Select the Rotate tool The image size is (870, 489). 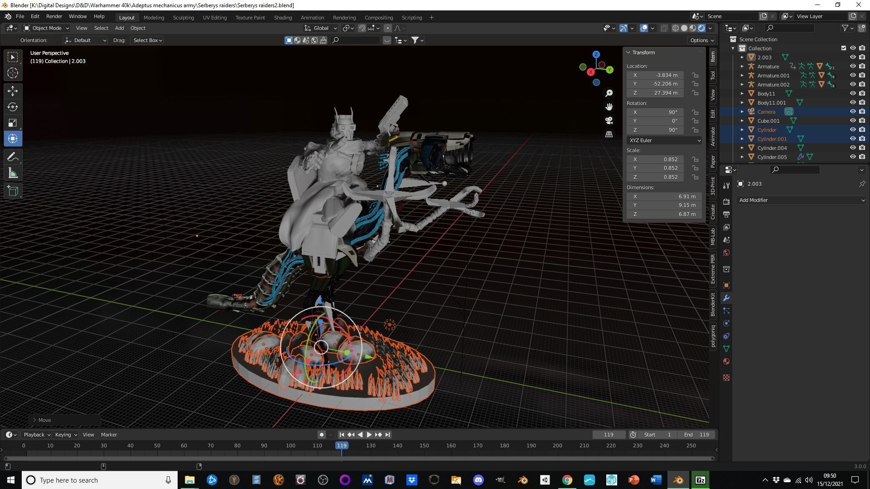[13, 107]
